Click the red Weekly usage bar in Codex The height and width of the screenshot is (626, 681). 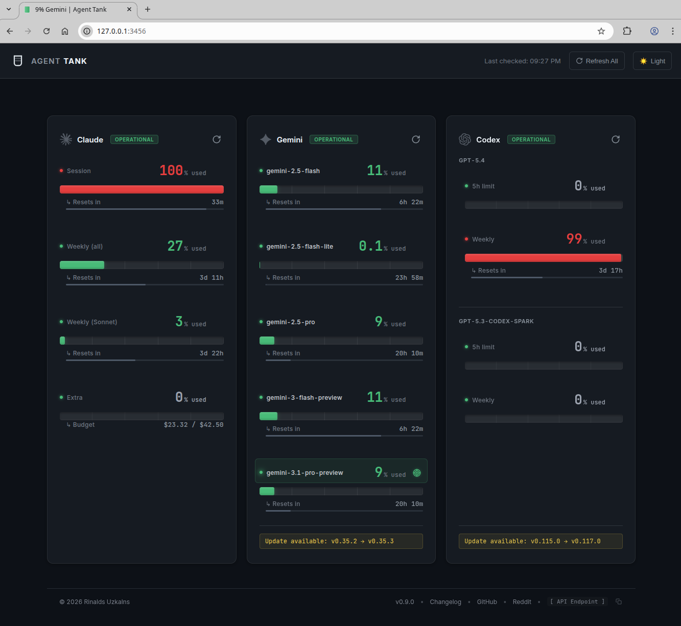click(x=543, y=258)
